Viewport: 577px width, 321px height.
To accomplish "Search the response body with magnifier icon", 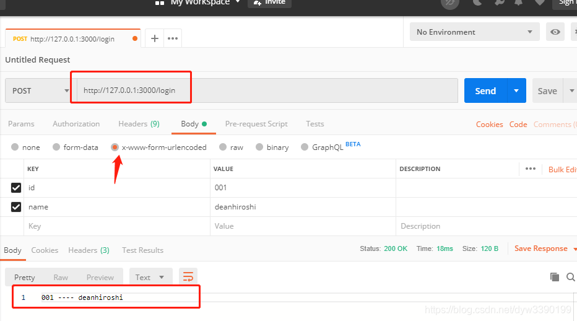I will tap(571, 277).
